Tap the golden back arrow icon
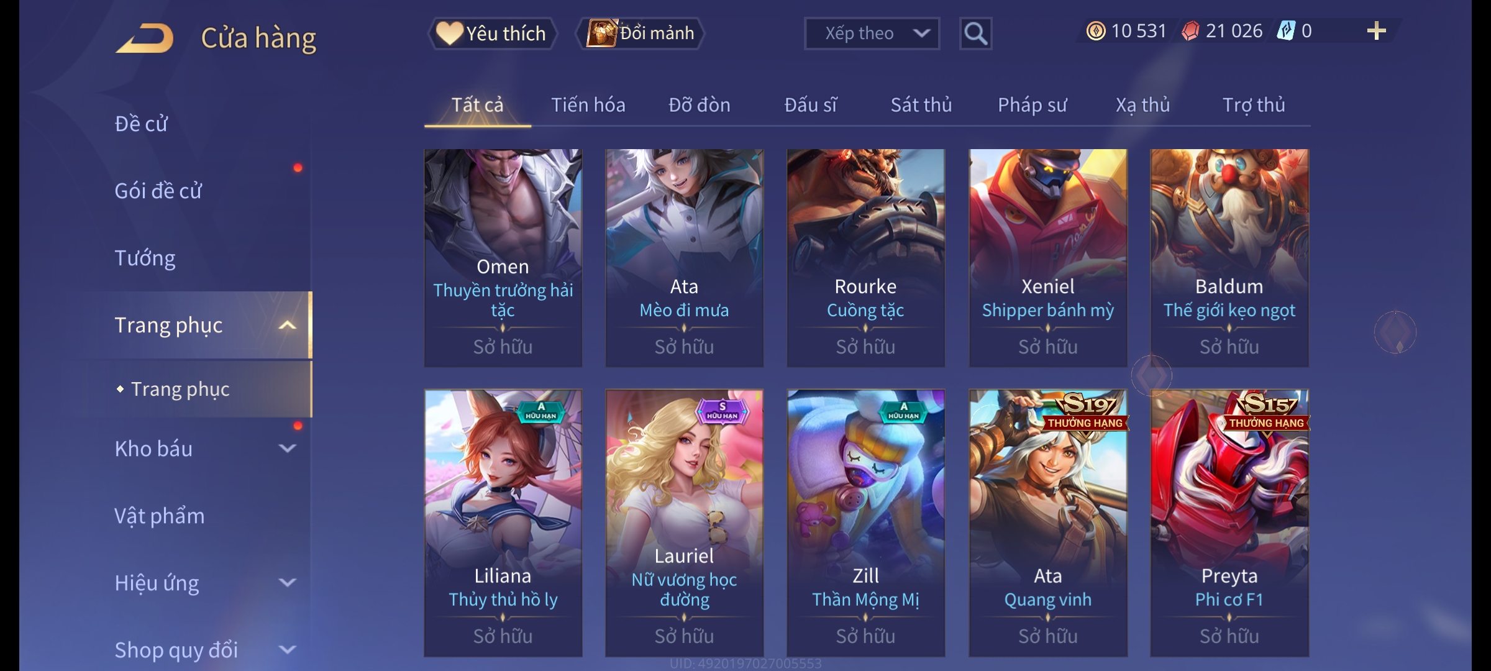 pyautogui.click(x=144, y=38)
